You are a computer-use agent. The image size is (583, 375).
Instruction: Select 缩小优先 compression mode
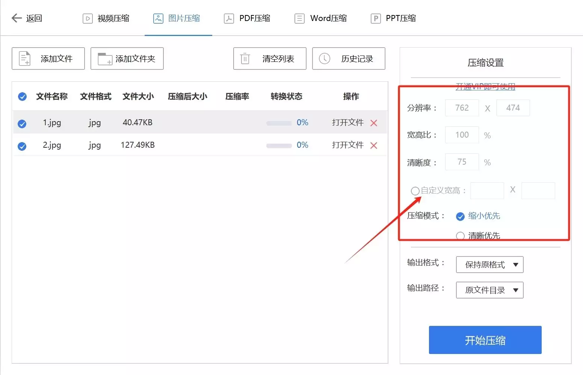[x=460, y=216]
